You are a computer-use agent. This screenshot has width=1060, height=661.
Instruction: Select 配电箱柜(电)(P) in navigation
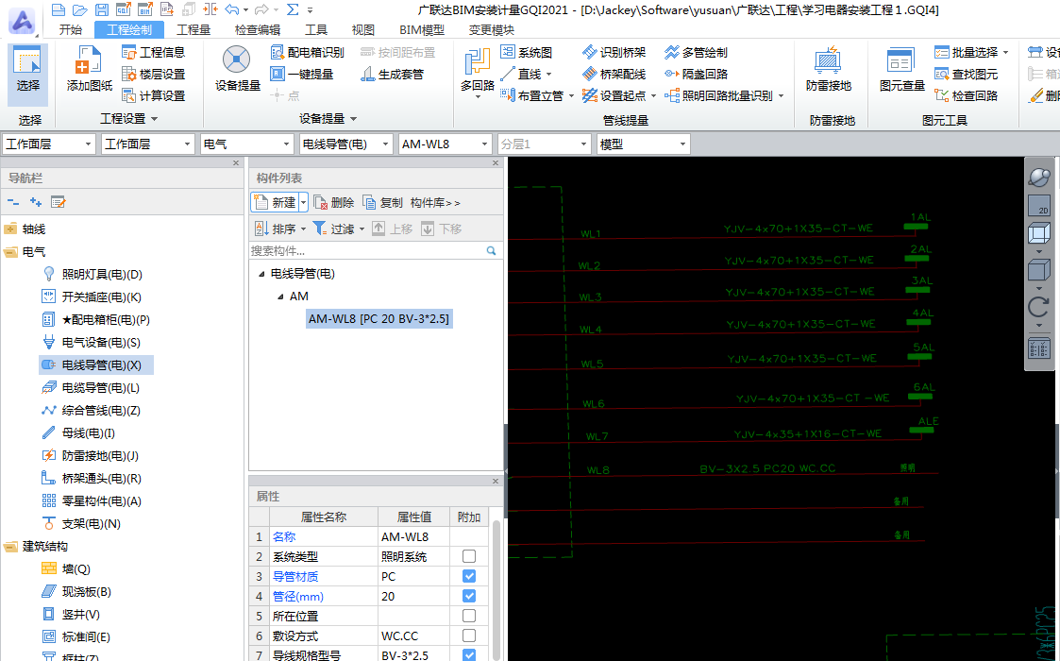[96, 319]
